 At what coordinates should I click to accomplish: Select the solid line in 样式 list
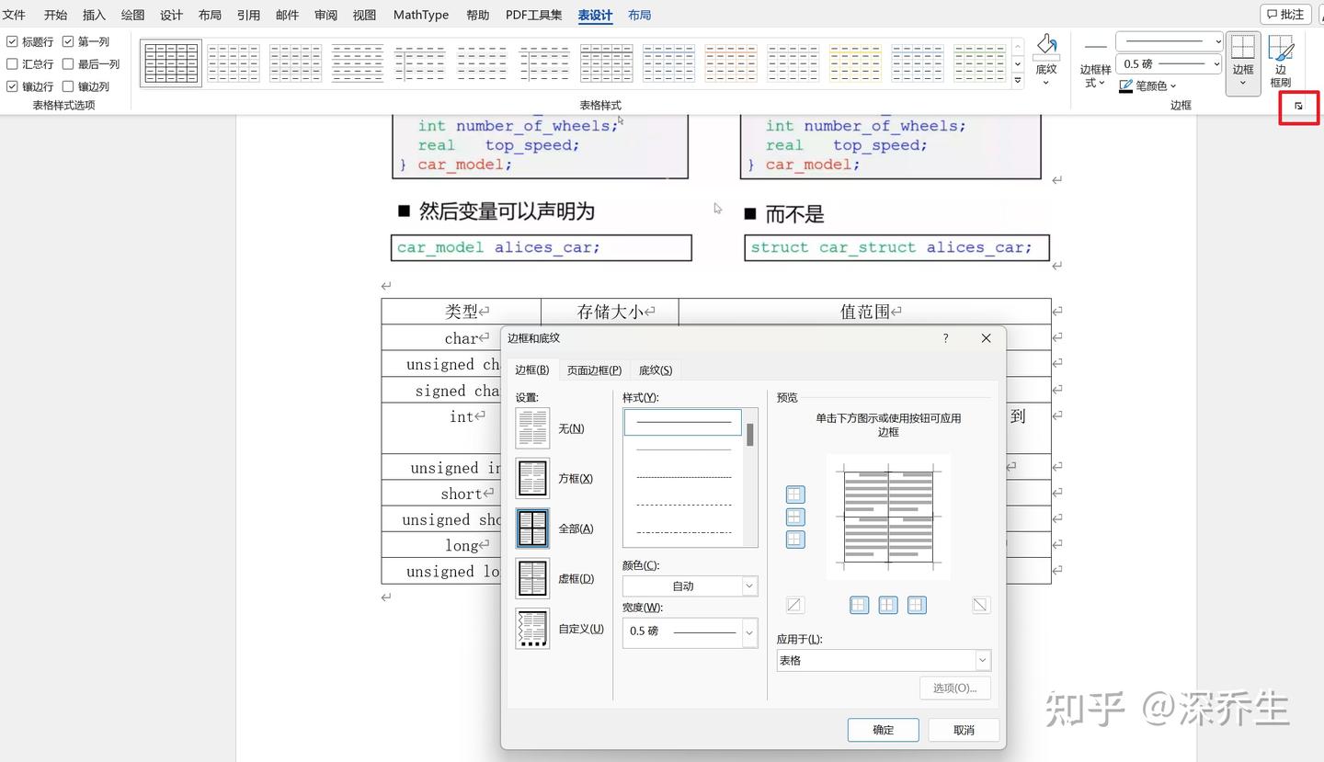tap(683, 422)
